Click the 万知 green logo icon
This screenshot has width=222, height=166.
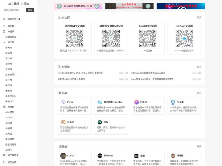tap(100, 122)
